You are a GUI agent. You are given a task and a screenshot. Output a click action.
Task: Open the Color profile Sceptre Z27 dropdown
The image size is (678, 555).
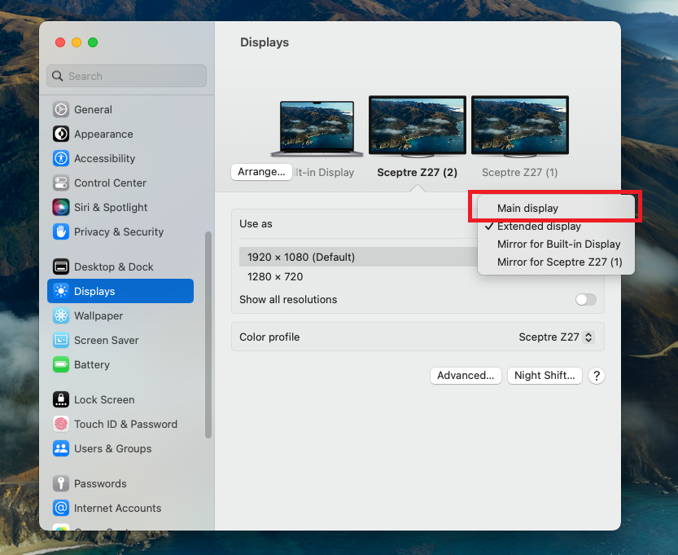coord(557,337)
